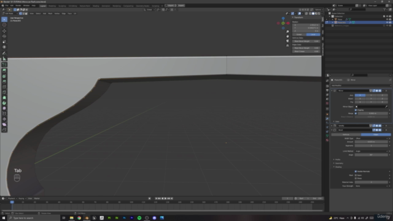Choose the Bevel tool in left toolbar

4,82
